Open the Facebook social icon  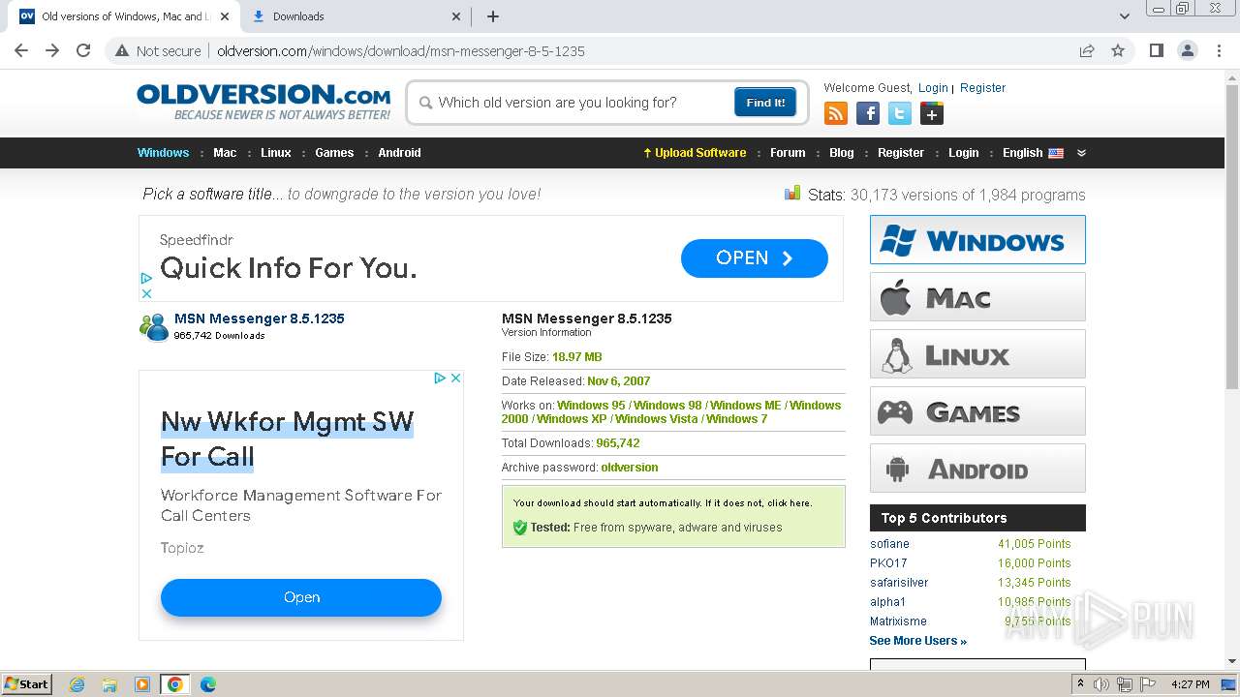[868, 114]
